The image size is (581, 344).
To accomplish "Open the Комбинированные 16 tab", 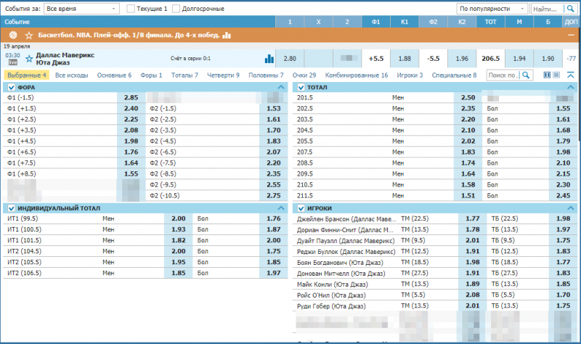I will [357, 75].
